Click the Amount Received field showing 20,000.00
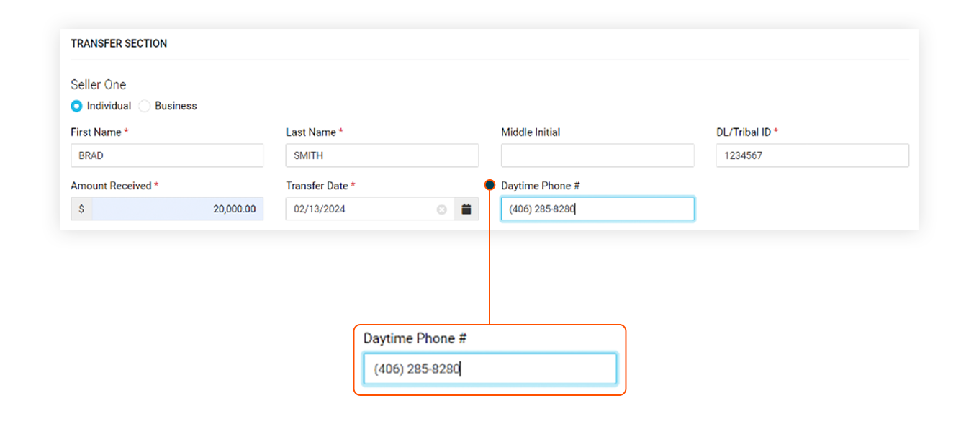Viewport: 979px width, 424px height. click(177, 209)
